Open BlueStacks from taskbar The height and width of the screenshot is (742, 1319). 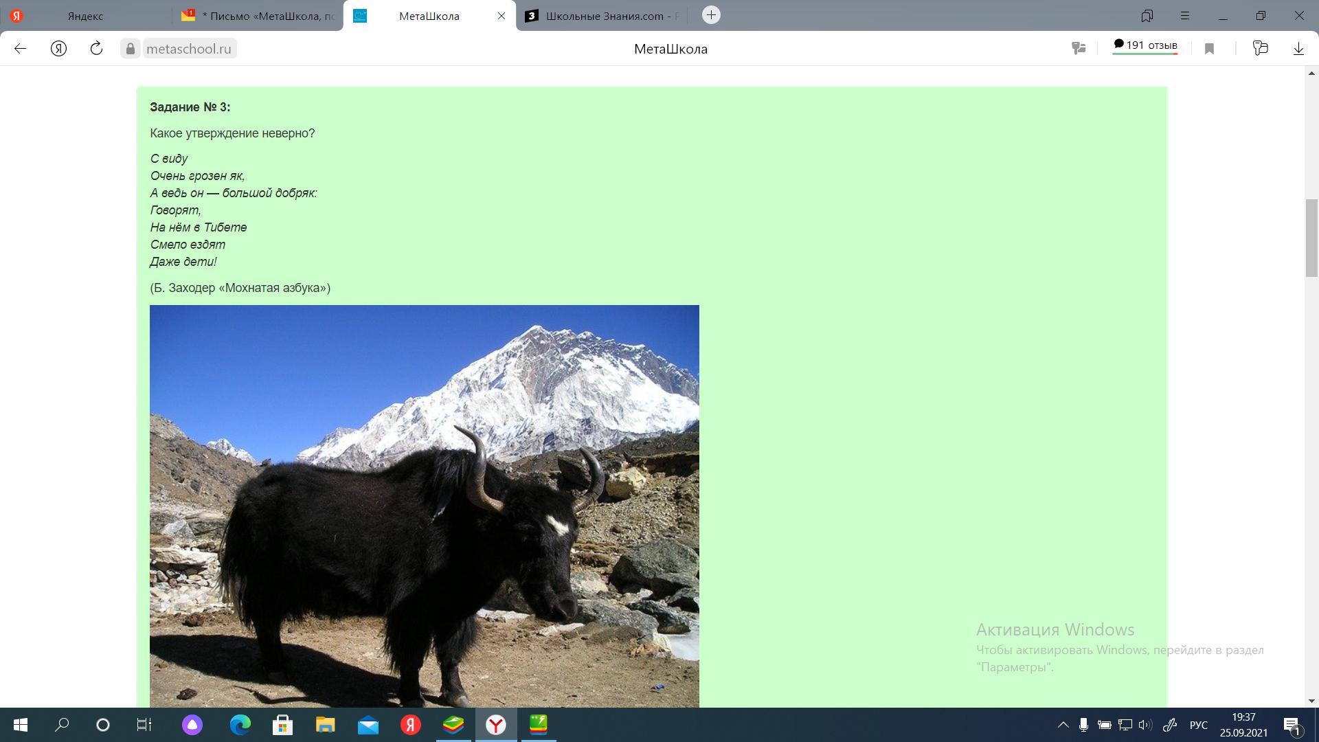453,725
